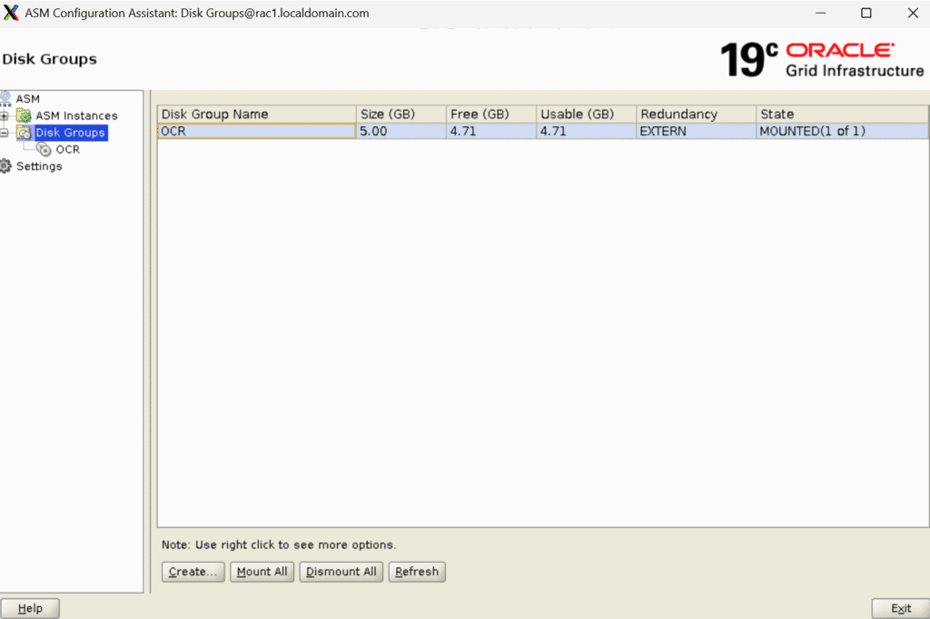Click the X application icon in title bar
Screen dimensions: 930x619
[11, 14]
